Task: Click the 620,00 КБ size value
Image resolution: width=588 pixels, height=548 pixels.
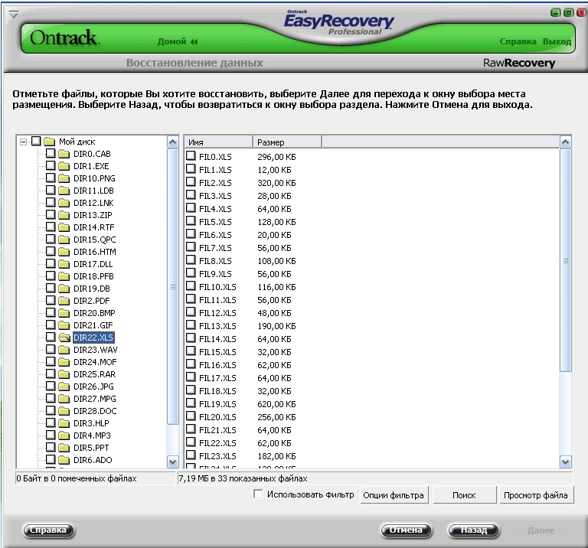Action: (276, 404)
